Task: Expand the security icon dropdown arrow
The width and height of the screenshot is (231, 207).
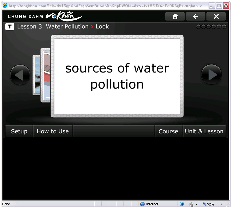Action: click(196, 204)
